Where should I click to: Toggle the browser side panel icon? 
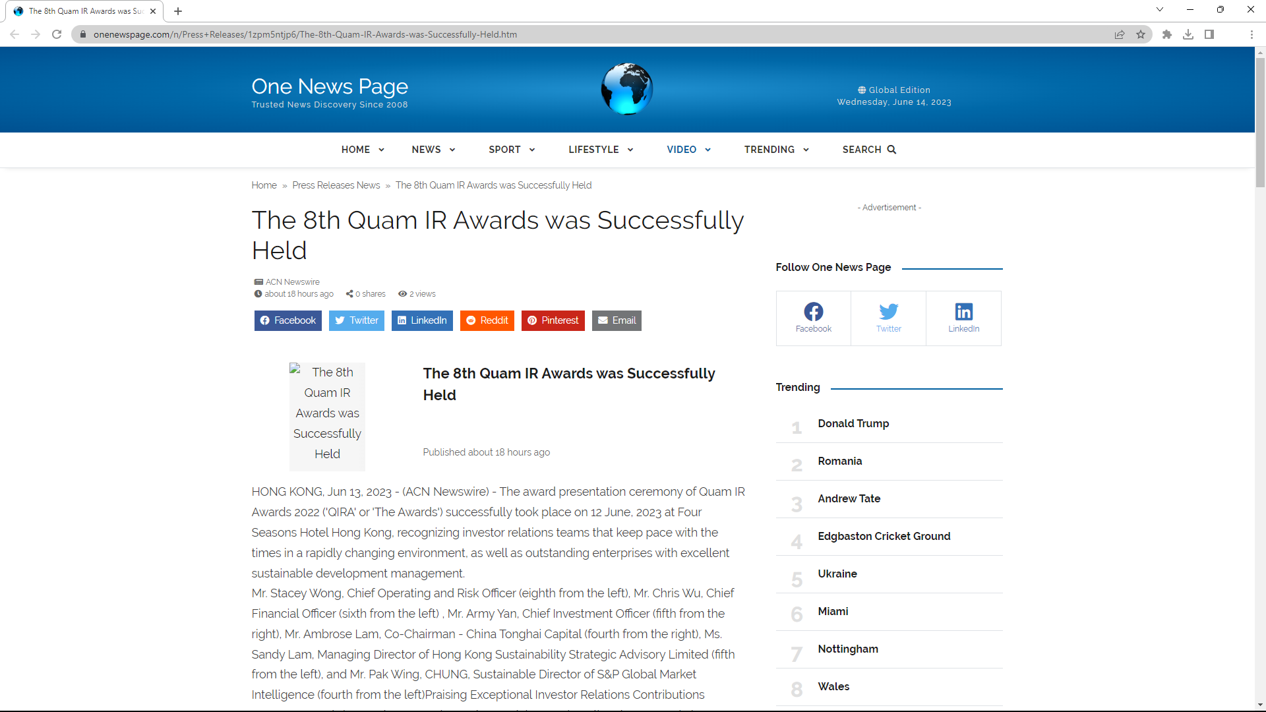click(x=1209, y=34)
